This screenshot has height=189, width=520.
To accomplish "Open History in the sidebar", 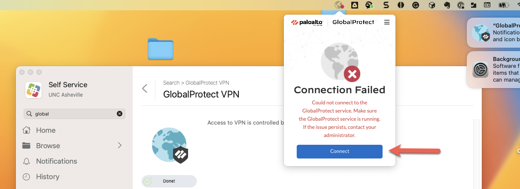I will pyautogui.click(x=47, y=177).
